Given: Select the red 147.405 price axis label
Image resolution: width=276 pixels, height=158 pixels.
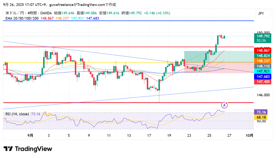Looking at the screenshot, I should pos(263,82).
